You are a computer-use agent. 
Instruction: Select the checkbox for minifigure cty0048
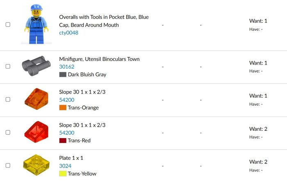click(x=8, y=25)
